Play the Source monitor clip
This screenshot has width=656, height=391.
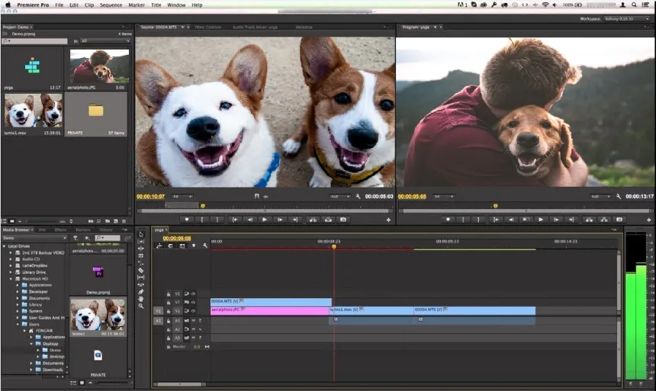(265, 220)
